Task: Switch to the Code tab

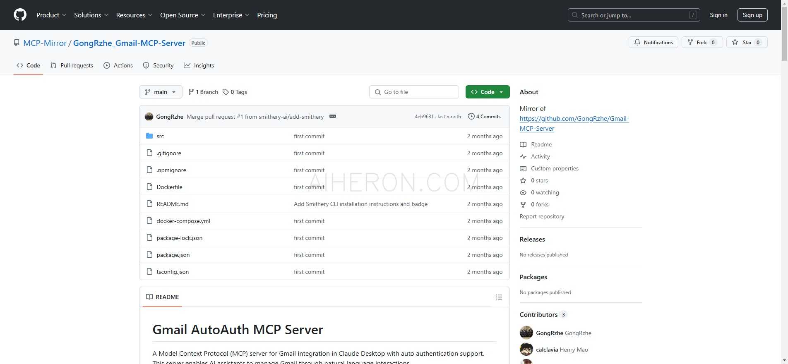Action: [x=28, y=65]
